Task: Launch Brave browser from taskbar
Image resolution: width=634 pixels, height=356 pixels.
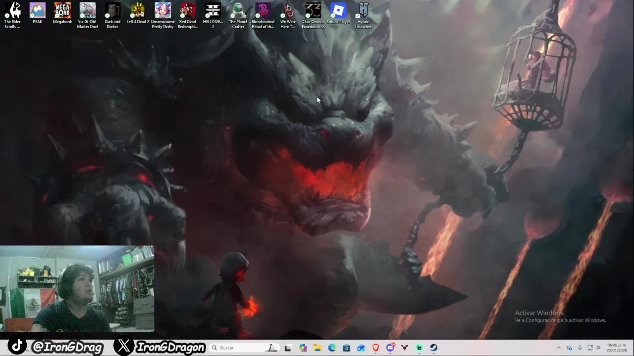Action: pos(375,348)
